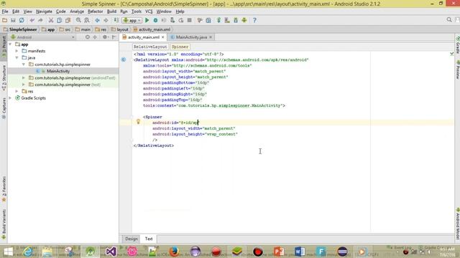
Task: Expand Gradle Scripts node
Action: (x=10, y=98)
